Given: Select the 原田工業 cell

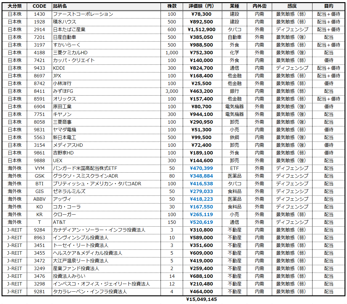Looking at the screenshot, I should (106, 107).
